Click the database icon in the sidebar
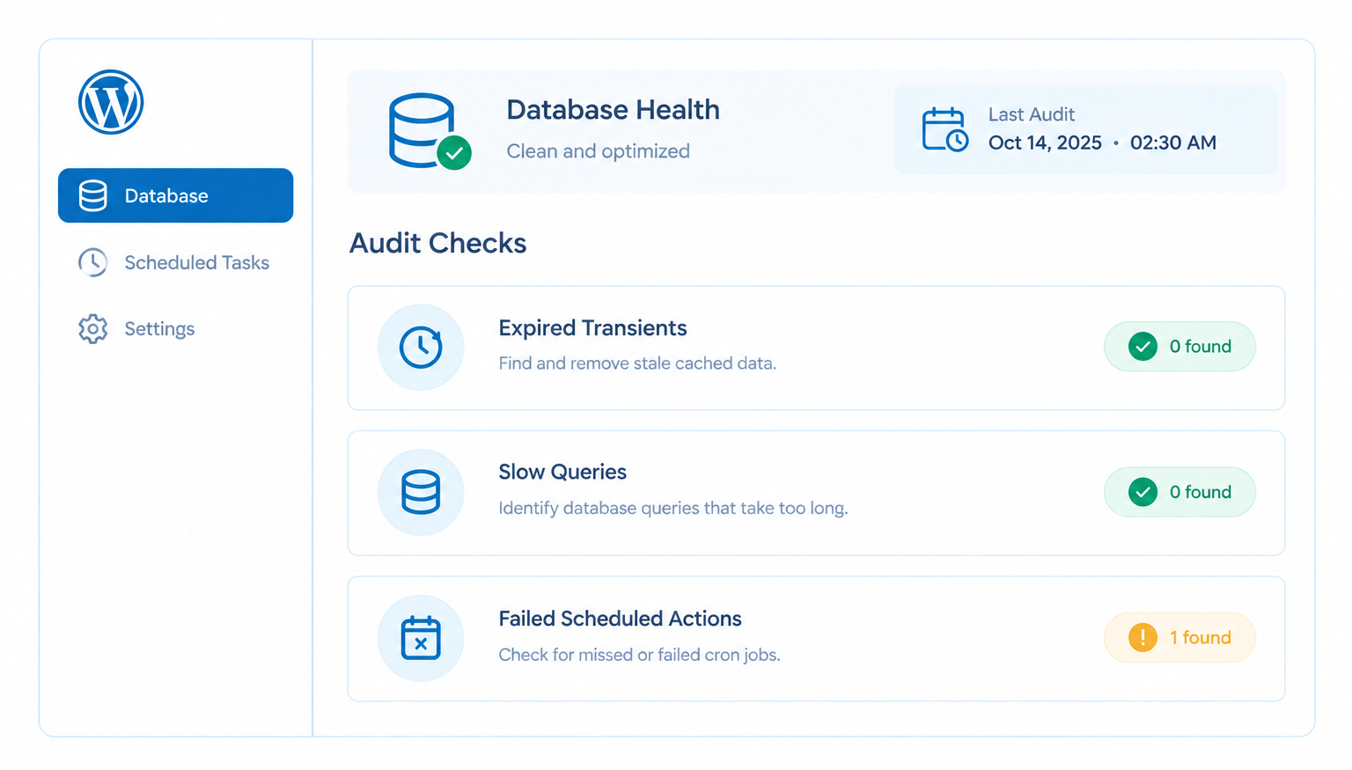The image size is (1352, 770). 92,195
